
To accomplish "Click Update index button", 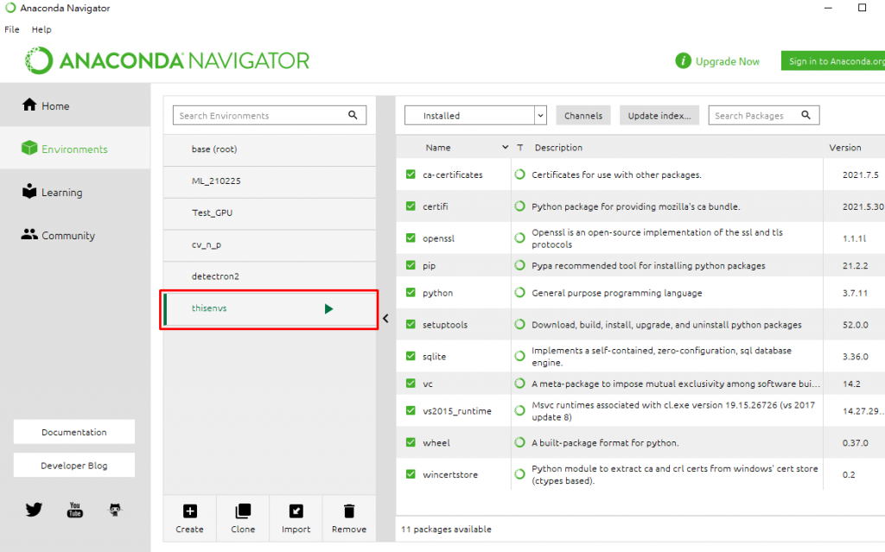I will [659, 115].
